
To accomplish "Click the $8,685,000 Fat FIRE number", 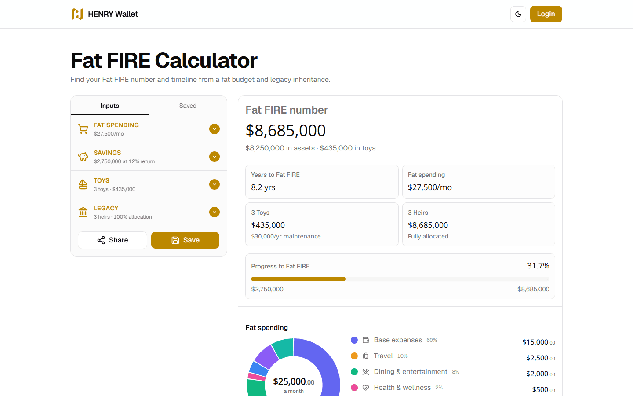I will point(286,130).
